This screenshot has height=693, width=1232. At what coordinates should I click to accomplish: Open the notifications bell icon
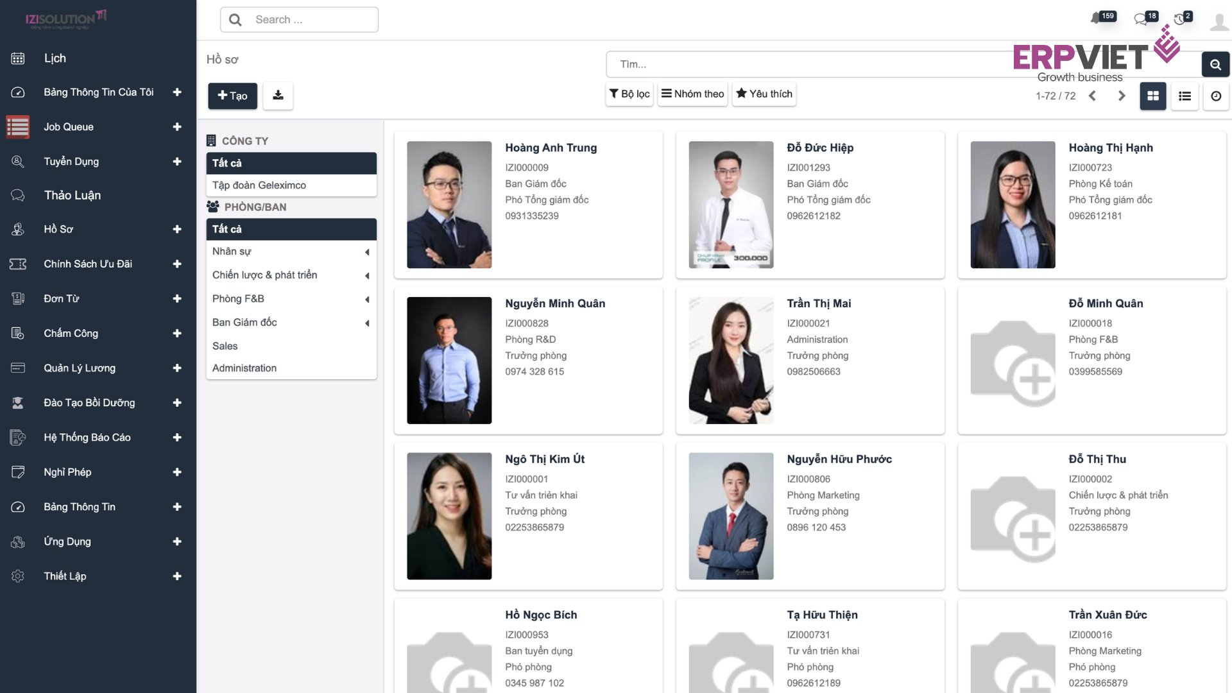1096,19
